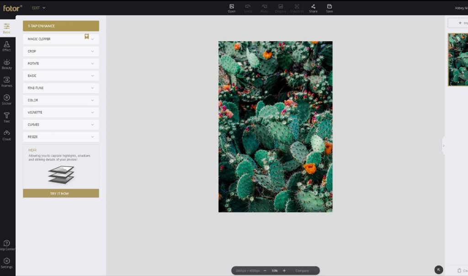Click the image dimensions text in zoom bar
This screenshot has width=468, height=276.
pos(248,271)
